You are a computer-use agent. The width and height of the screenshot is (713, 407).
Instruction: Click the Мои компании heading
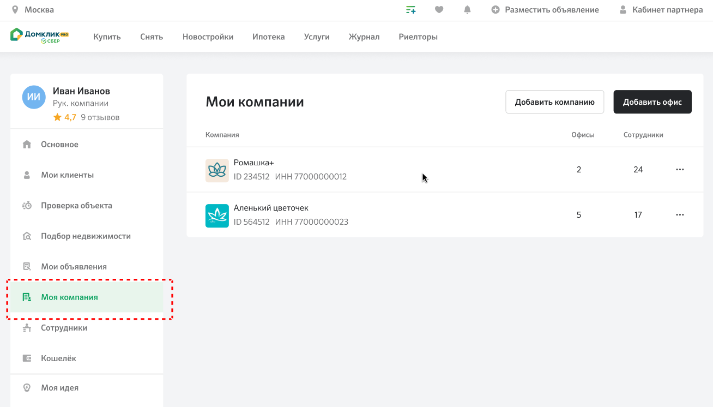click(x=255, y=102)
